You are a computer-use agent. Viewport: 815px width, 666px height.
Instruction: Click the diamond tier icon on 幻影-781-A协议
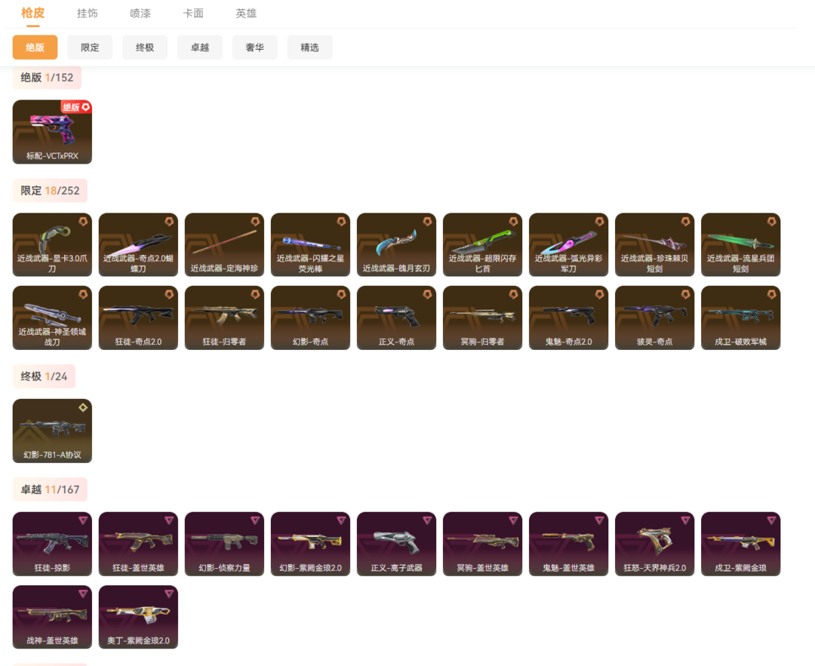click(x=83, y=408)
